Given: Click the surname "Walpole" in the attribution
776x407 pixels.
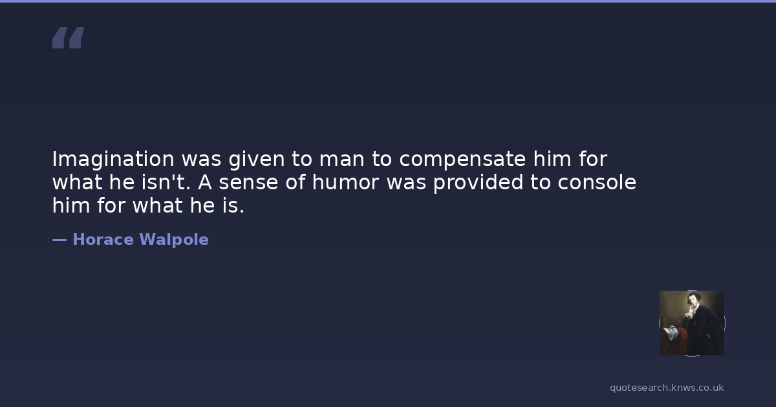Looking at the screenshot, I should pos(174,240).
